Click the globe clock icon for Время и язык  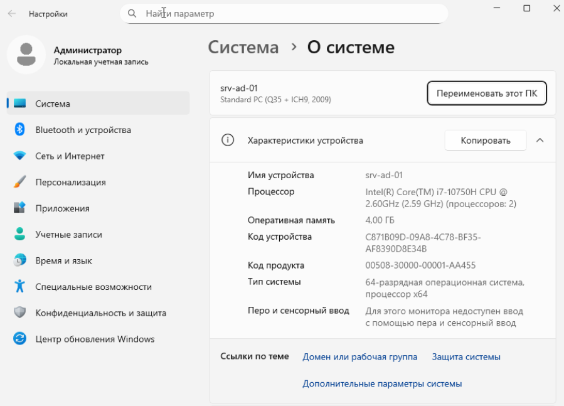(x=20, y=260)
